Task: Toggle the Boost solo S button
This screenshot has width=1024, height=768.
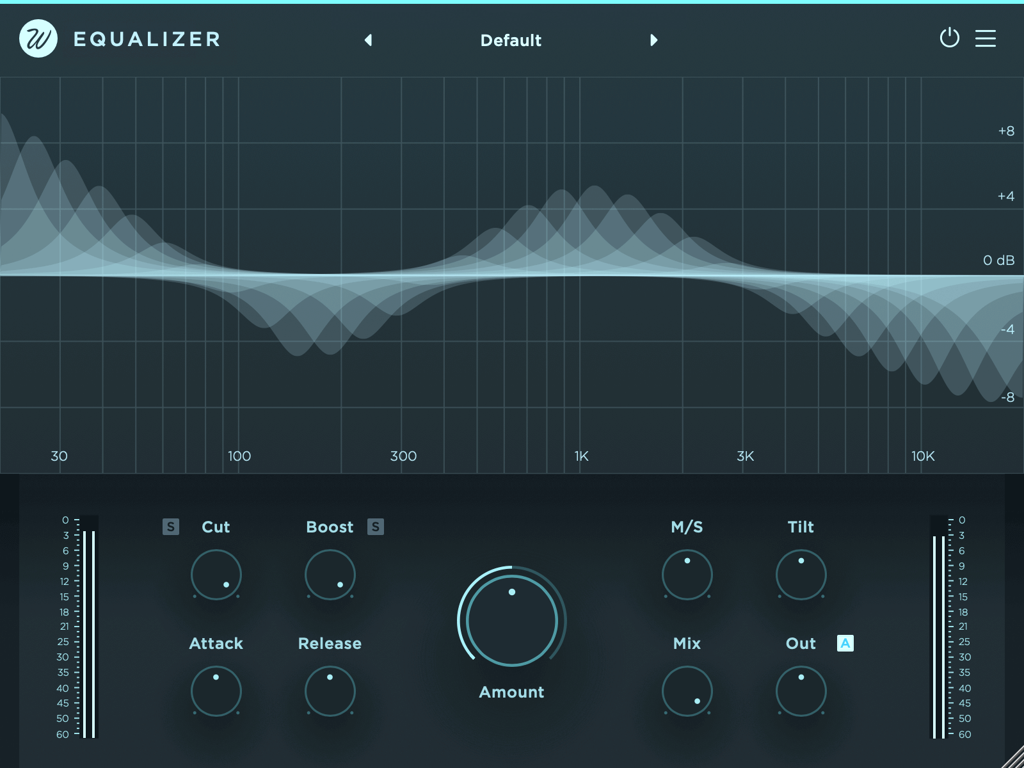Action: pyautogui.click(x=376, y=527)
